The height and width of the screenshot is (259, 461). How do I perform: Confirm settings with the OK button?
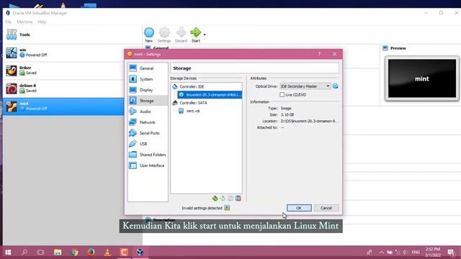pos(299,208)
